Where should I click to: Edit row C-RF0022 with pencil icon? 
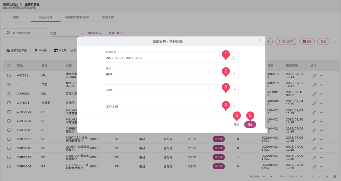tap(314, 157)
